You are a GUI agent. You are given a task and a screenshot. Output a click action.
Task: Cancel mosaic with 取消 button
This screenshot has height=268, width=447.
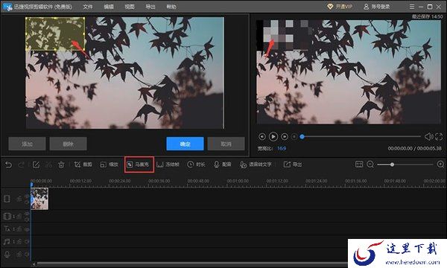226,144
